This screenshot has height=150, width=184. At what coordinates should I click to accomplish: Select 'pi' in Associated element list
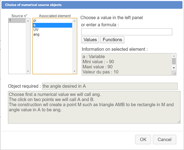pos(52,21)
